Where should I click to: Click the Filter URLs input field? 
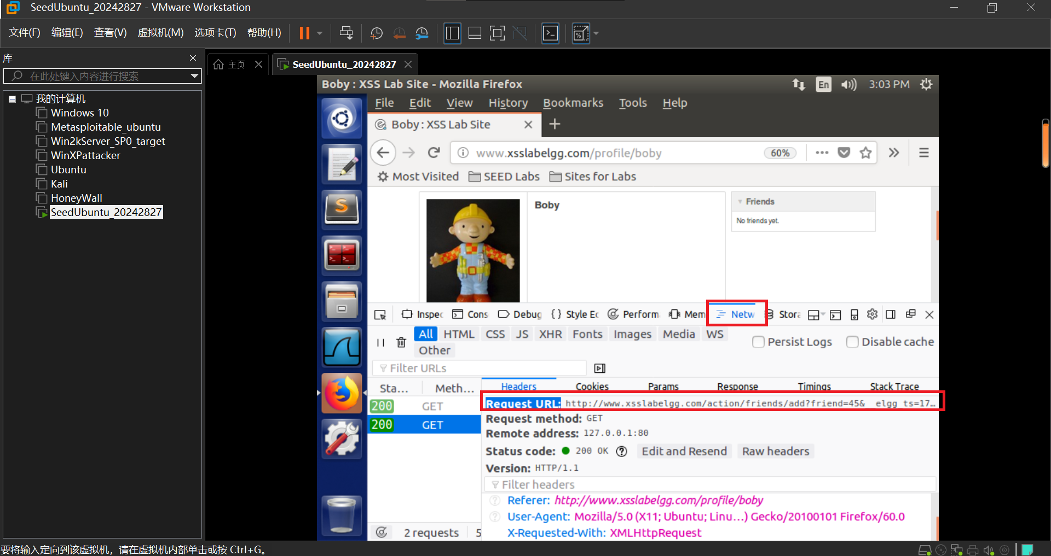pyautogui.click(x=480, y=368)
